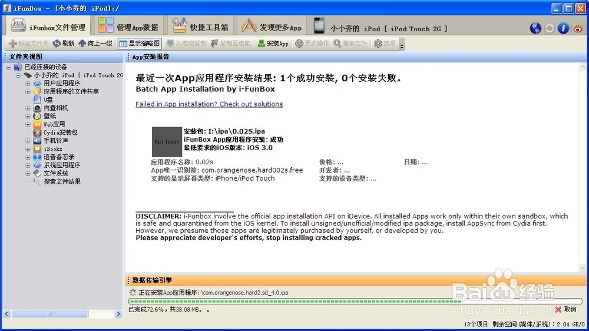Image resolution: width=589 pixels, height=331 pixels.
Task: Click the iFunBox title bar app icon
Action: [x=7, y=8]
